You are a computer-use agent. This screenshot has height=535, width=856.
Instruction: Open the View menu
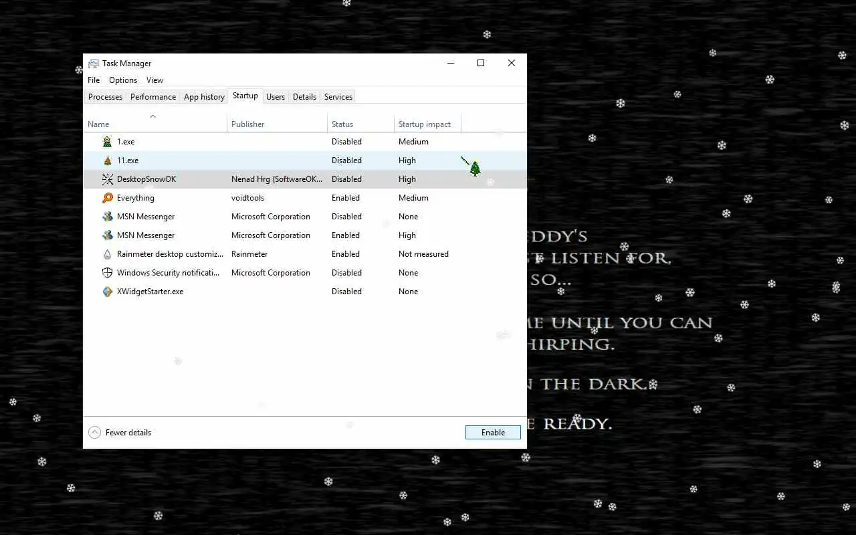[154, 80]
